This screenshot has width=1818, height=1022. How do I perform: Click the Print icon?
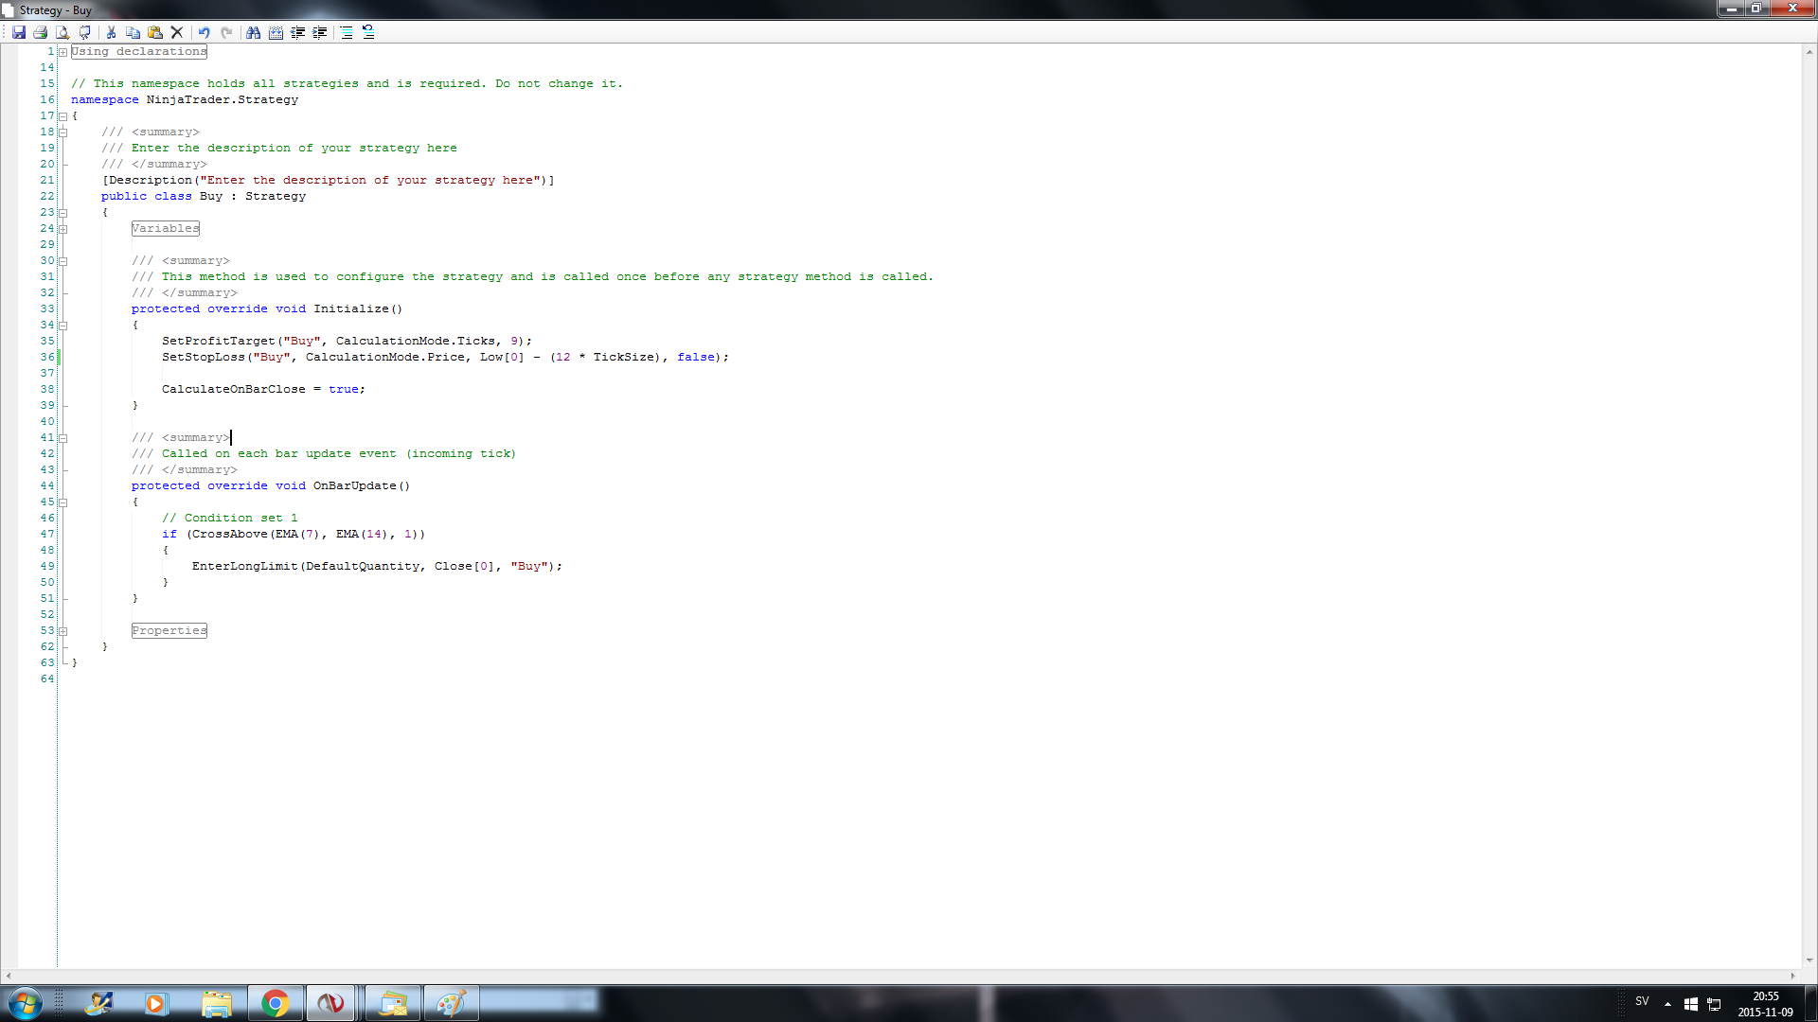pos(41,32)
